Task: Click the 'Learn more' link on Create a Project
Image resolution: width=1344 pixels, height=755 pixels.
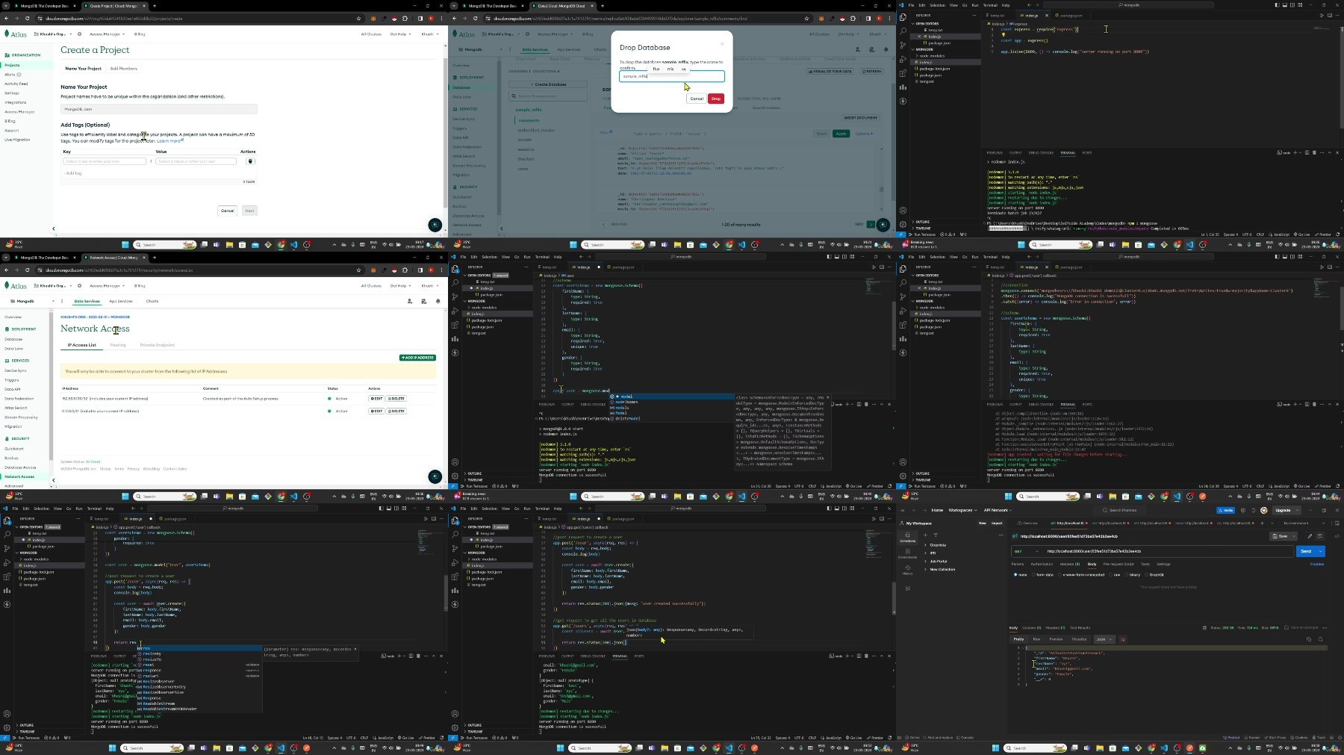Action: pyautogui.click(x=169, y=140)
